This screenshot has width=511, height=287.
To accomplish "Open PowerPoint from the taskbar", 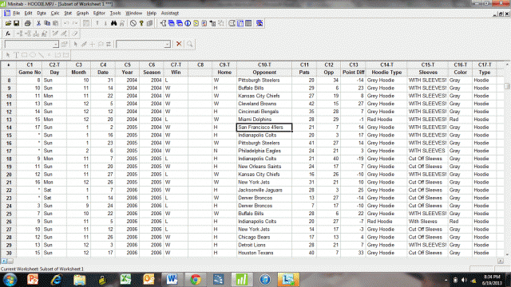I will (x=33, y=280).
